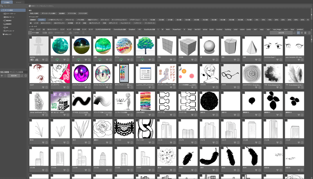Viewport: 313px width, 179px height.
Task: Expand the カラーパターン folder
Action: tap(4, 14)
